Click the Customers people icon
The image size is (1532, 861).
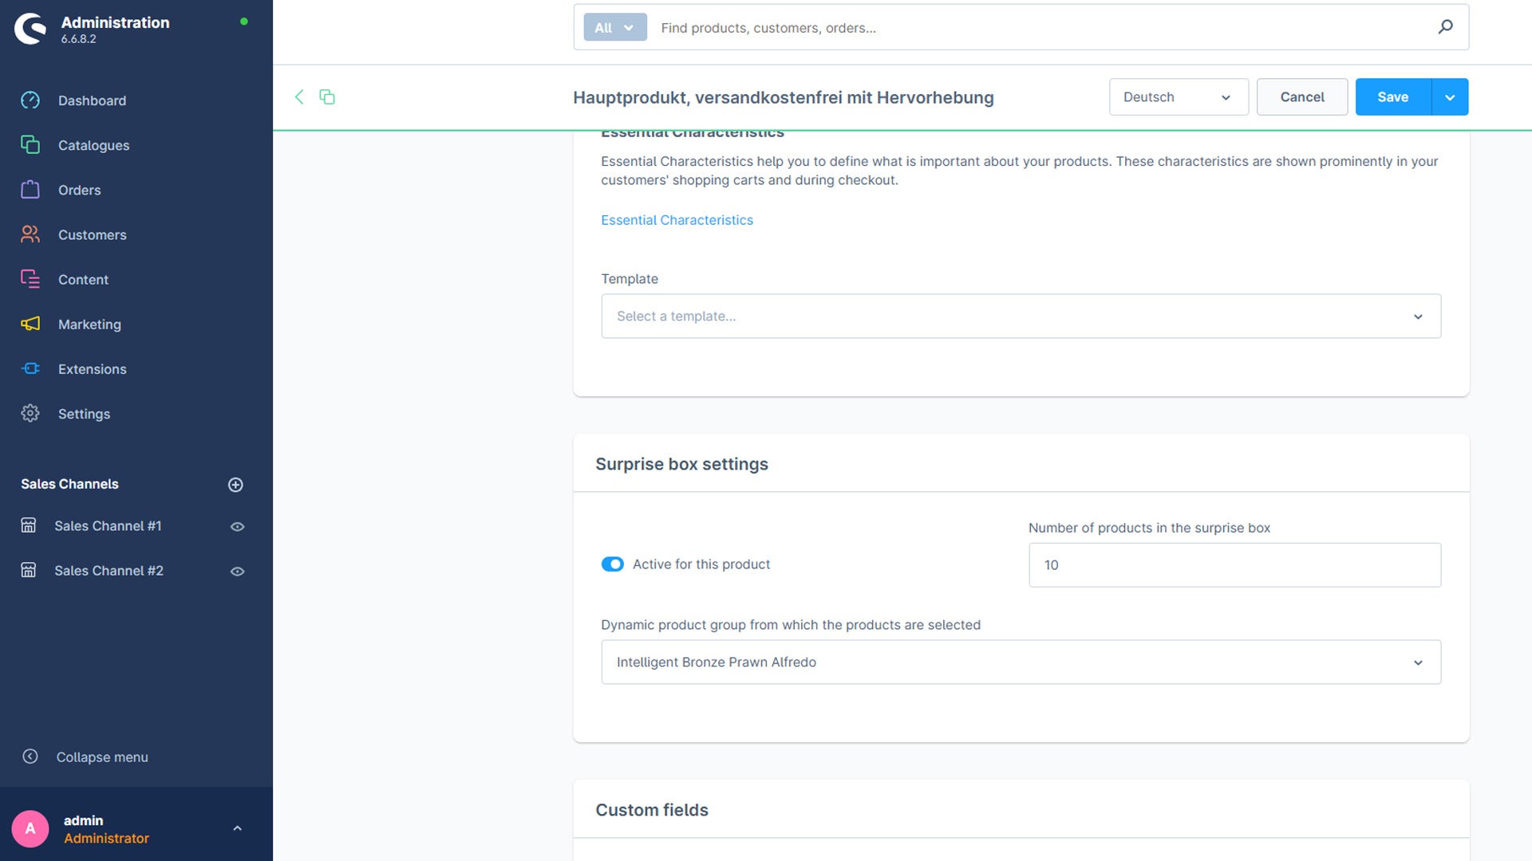point(30,234)
